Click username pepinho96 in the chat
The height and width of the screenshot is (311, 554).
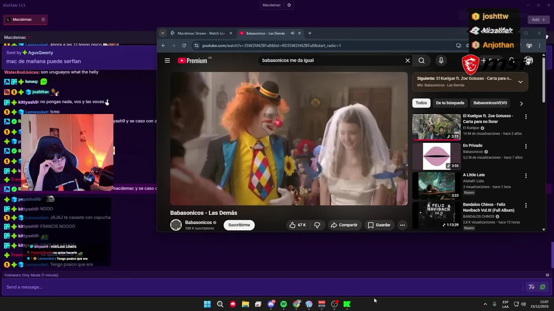tap(30, 199)
